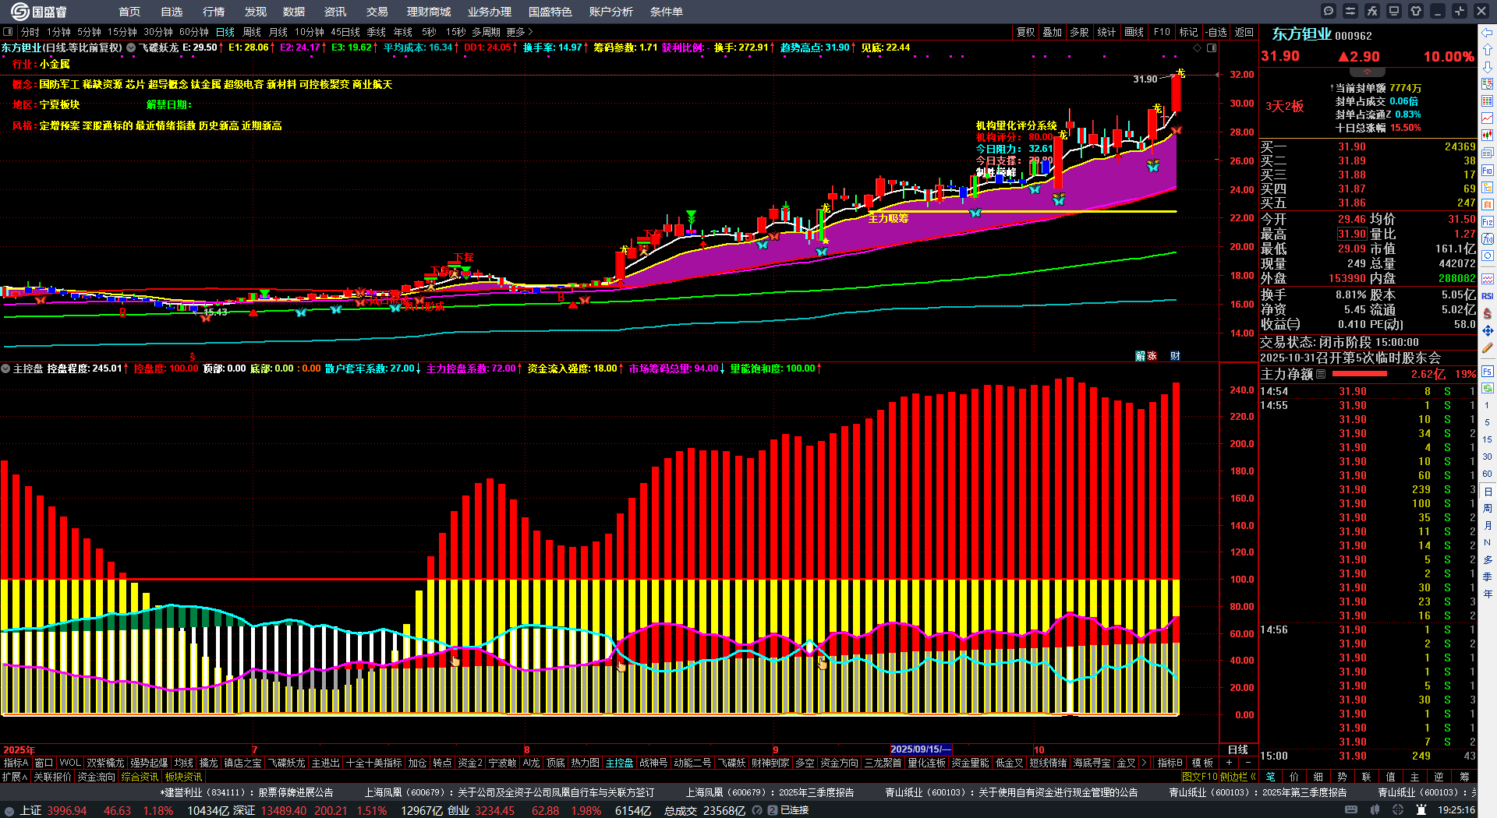Screen dimensions: 1497x818
Task: Click the 关联报价 button
Action: pos(52,777)
